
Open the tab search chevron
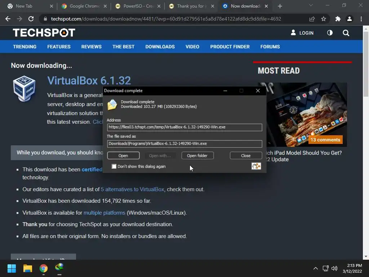click(x=311, y=5)
